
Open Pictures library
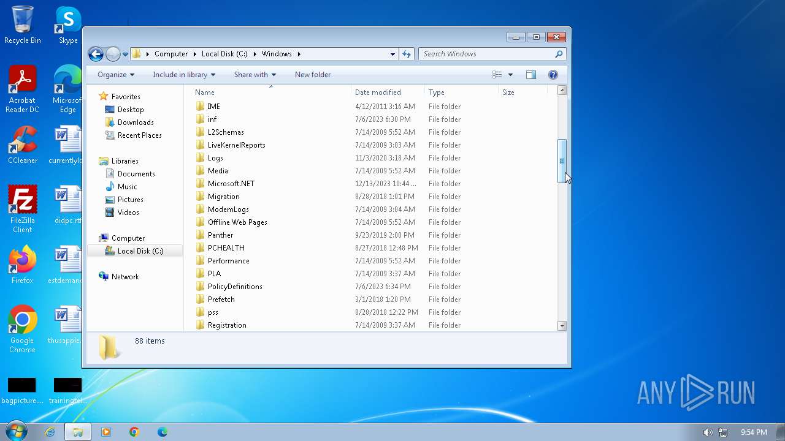(131, 200)
